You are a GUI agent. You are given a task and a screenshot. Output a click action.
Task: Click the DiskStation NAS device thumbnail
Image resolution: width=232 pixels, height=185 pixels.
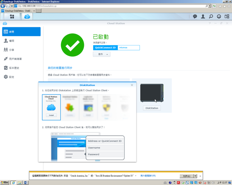tap(152, 93)
